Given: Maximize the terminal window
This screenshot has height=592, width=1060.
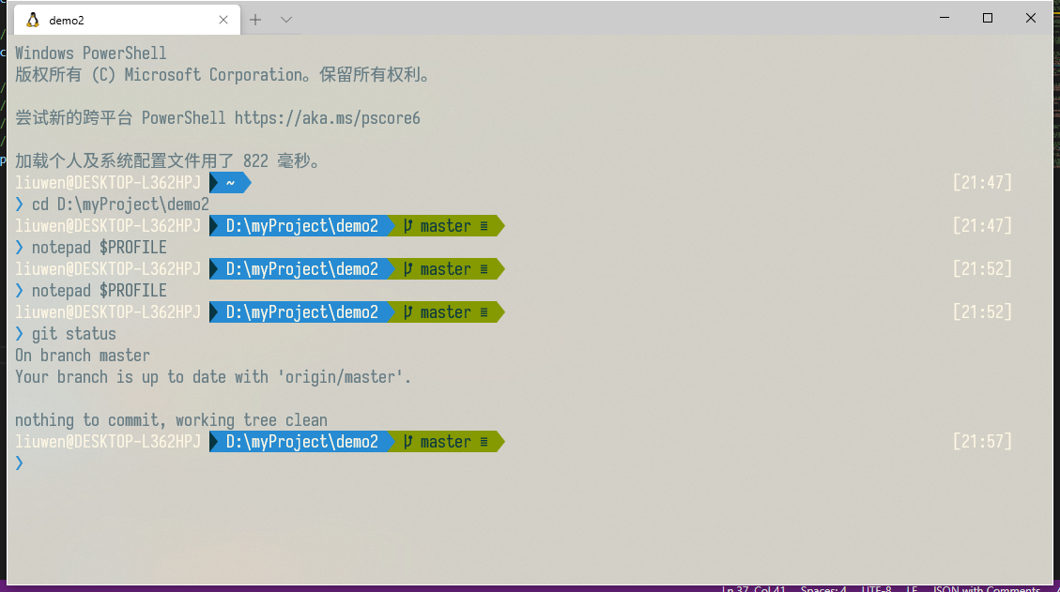Looking at the screenshot, I should pyautogui.click(x=988, y=18).
